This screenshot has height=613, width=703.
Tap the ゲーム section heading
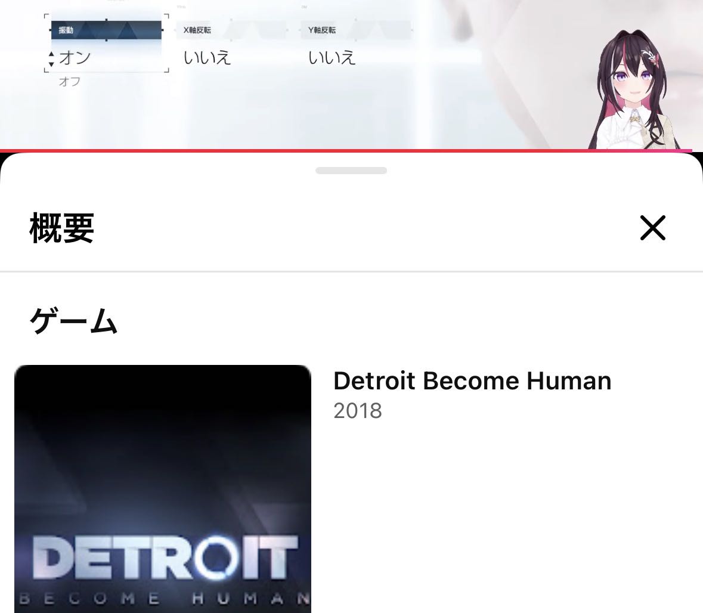[x=73, y=321]
